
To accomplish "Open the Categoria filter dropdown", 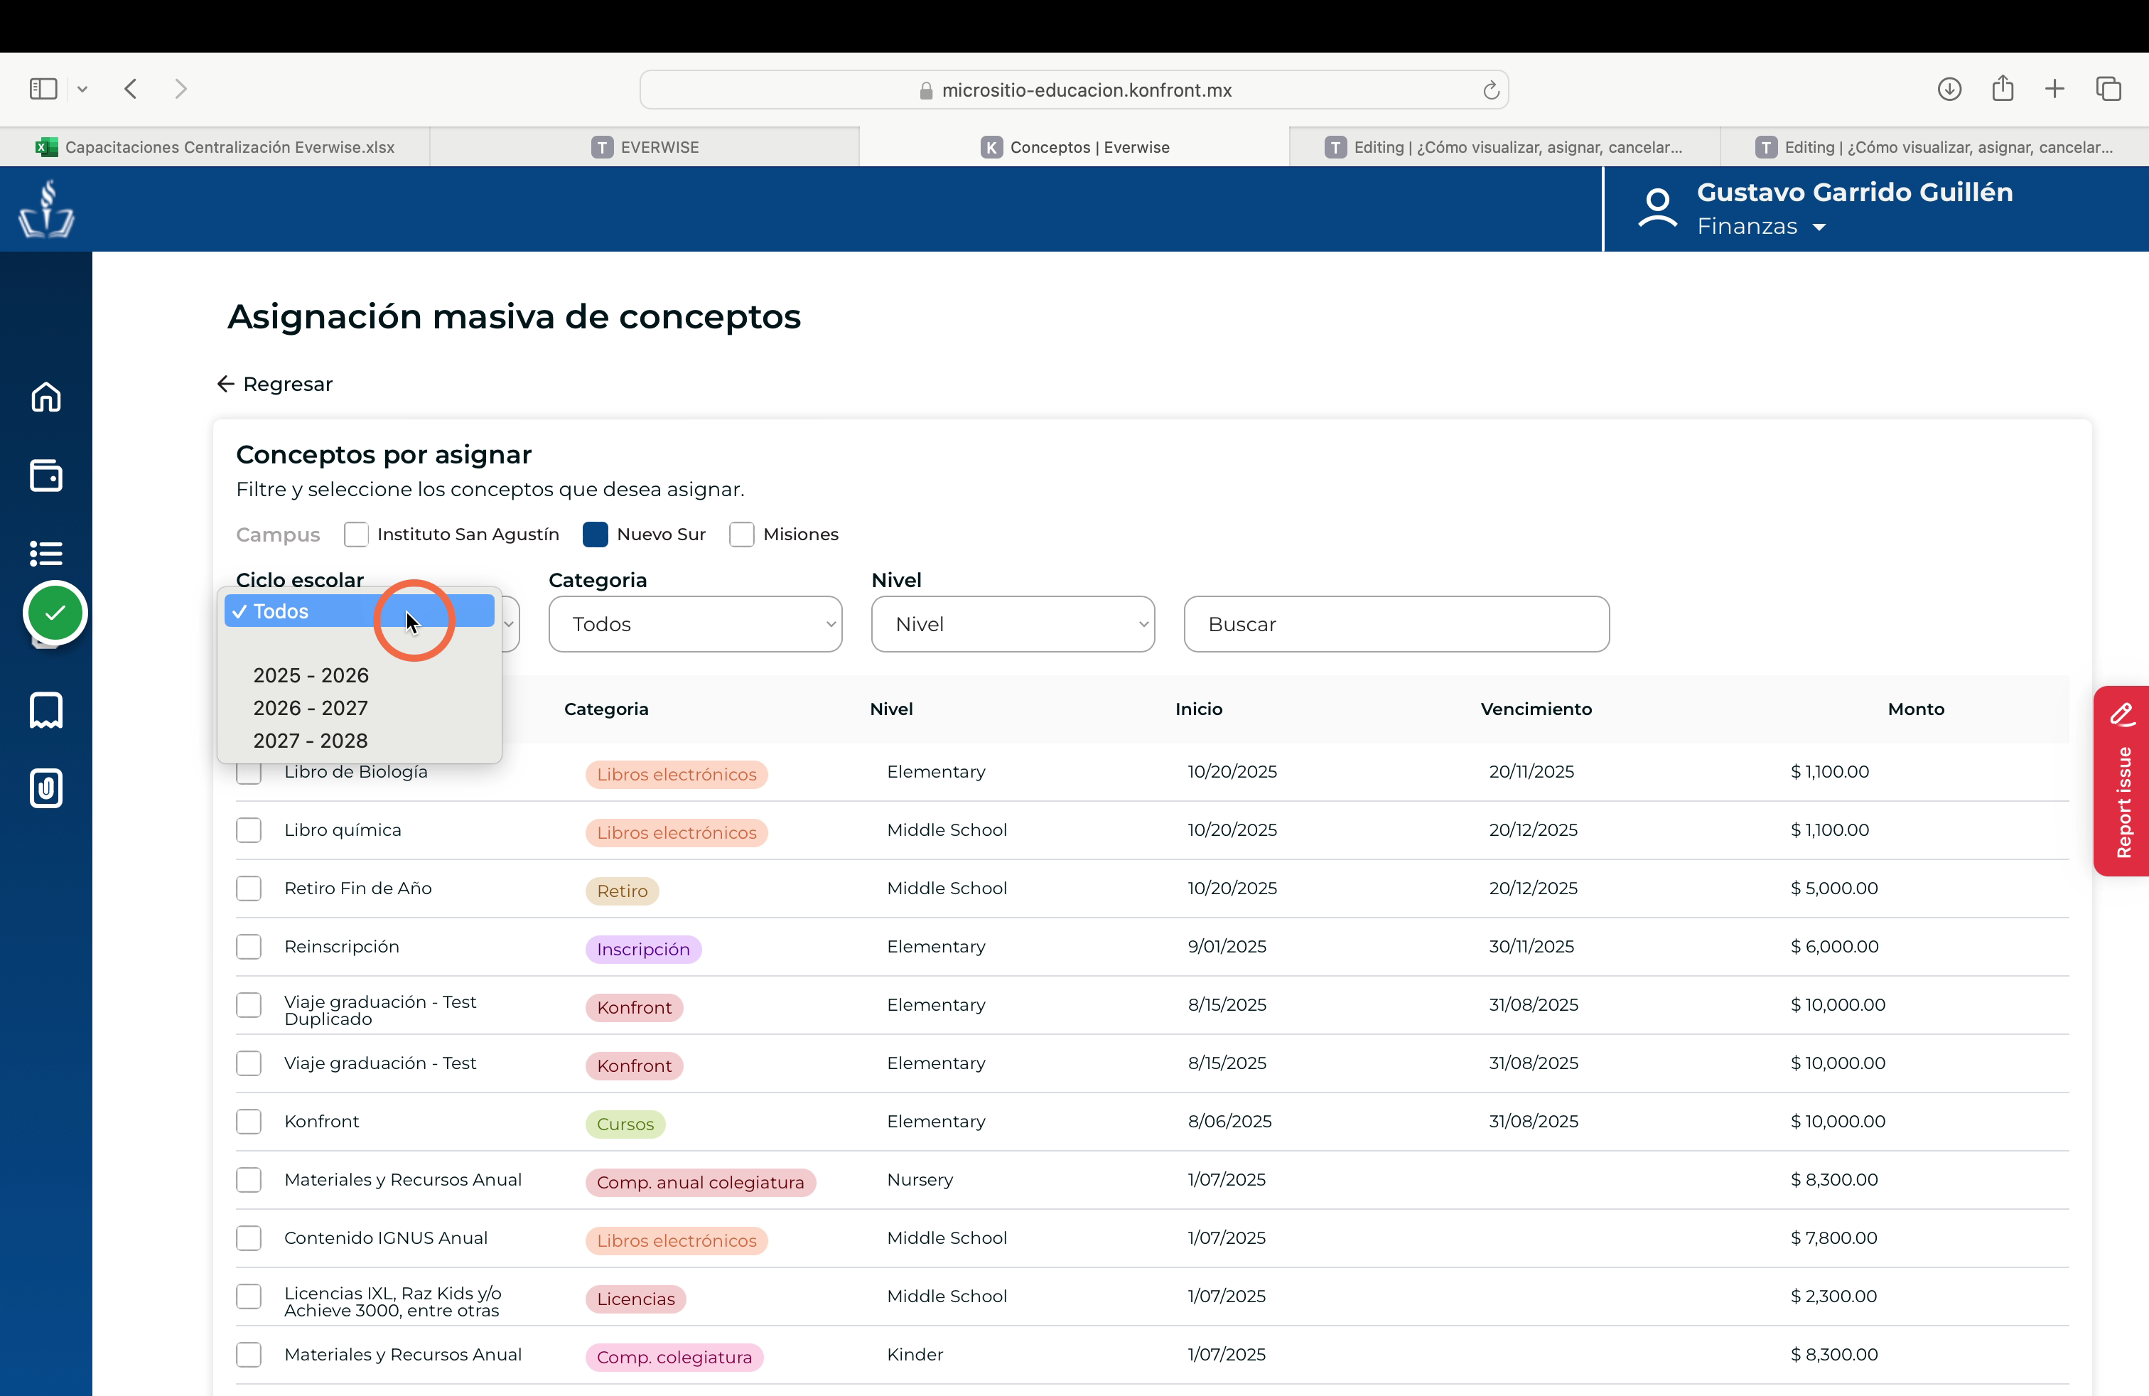I will pos(695,624).
